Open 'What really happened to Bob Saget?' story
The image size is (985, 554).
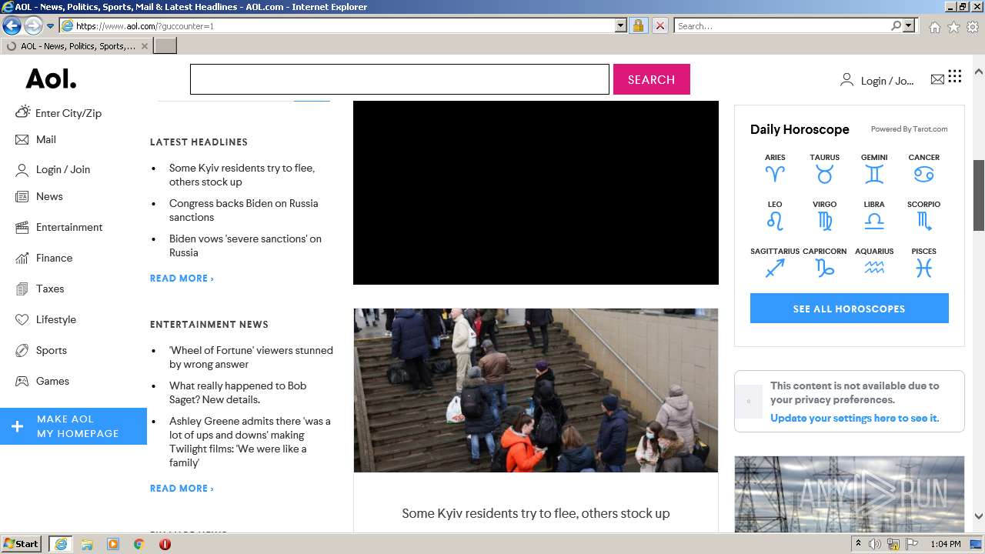238,392
